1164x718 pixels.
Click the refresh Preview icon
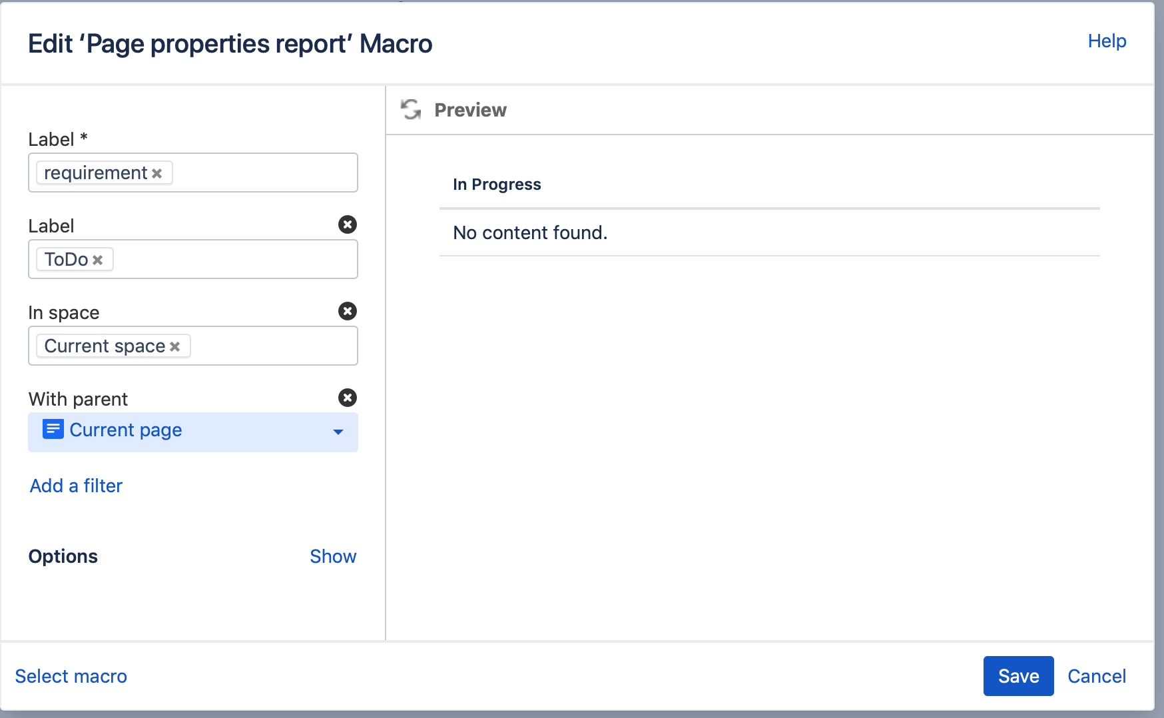[x=411, y=109]
